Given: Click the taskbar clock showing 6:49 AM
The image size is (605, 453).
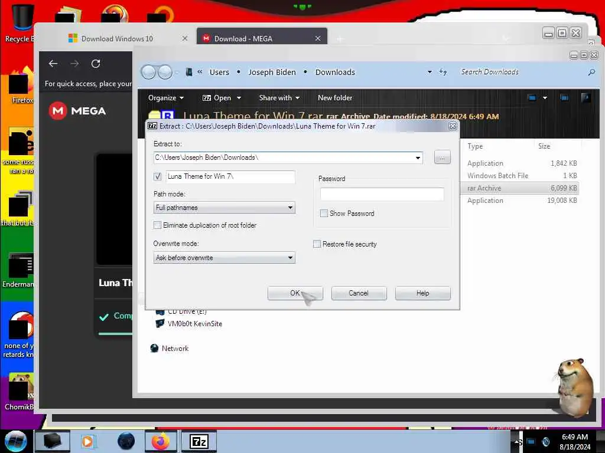Looking at the screenshot, I should [574, 442].
